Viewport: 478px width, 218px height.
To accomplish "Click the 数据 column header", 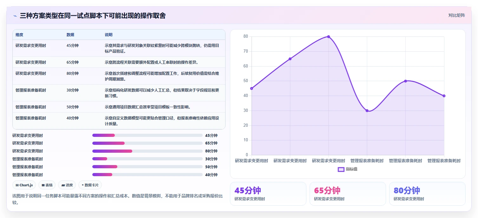I will click(70, 35).
